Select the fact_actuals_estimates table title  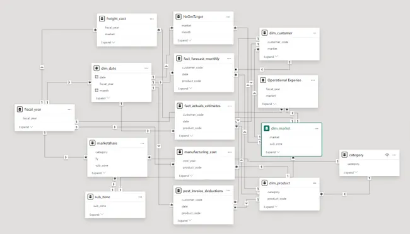202,106
